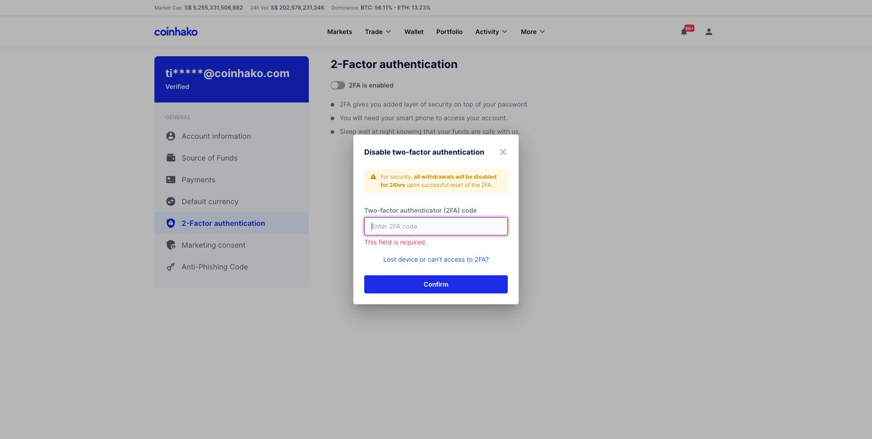872x439 pixels.
Task: Click the Default currency exchange icon
Action: [x=171, y=201]
